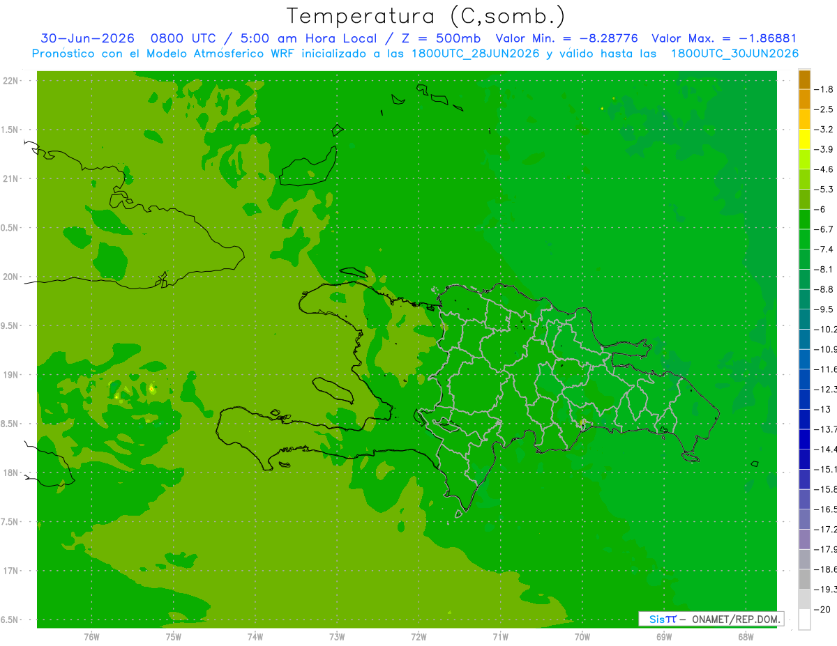This screenshot has width=837, height=646.
Task: Click the "76W" longitude label
Action: (91, 636)
